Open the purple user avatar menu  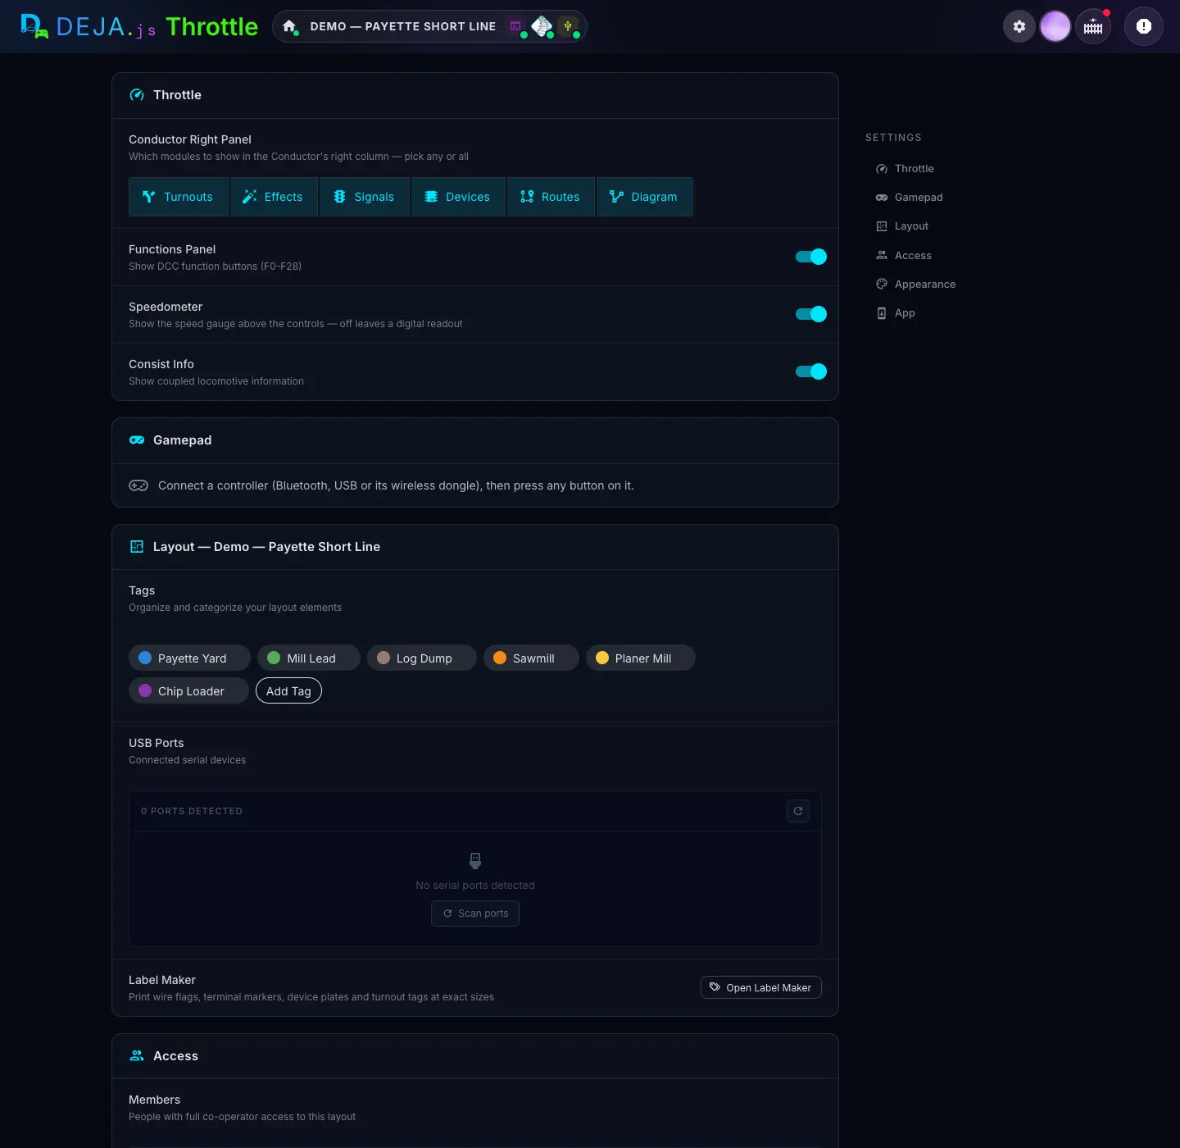(x=1055, y=26)
